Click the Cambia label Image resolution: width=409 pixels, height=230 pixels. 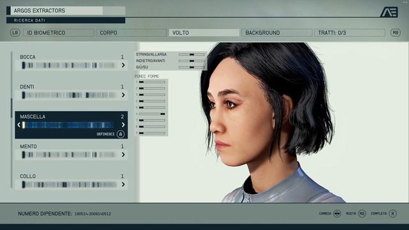(325, 213)
